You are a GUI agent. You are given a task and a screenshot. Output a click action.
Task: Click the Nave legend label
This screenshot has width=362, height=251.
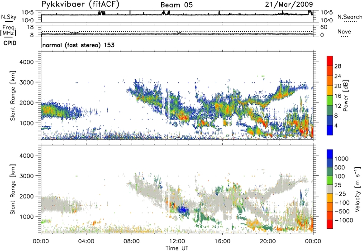click(344, 31)
